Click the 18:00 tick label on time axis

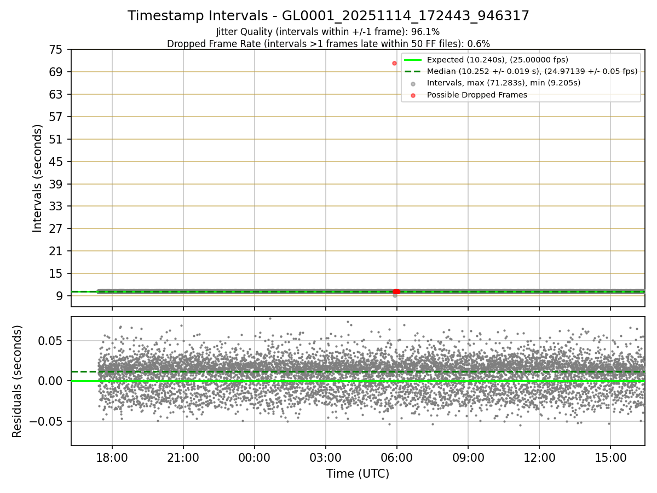[112, 458]
